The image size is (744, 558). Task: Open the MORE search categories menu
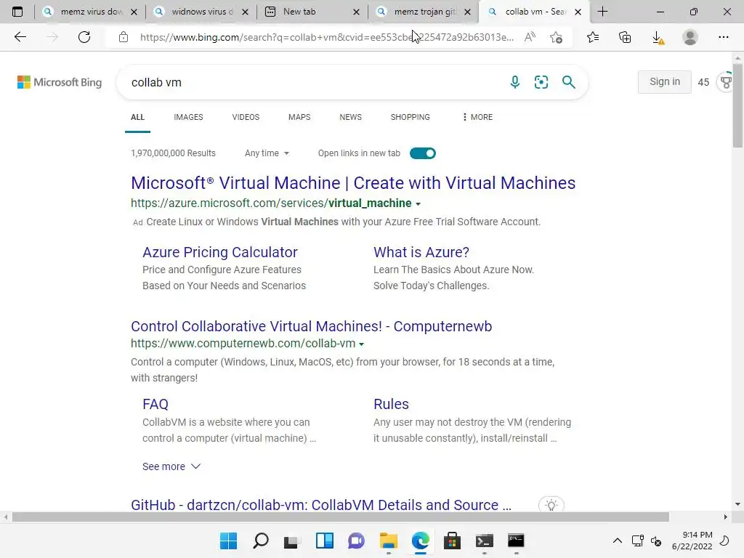477,117
